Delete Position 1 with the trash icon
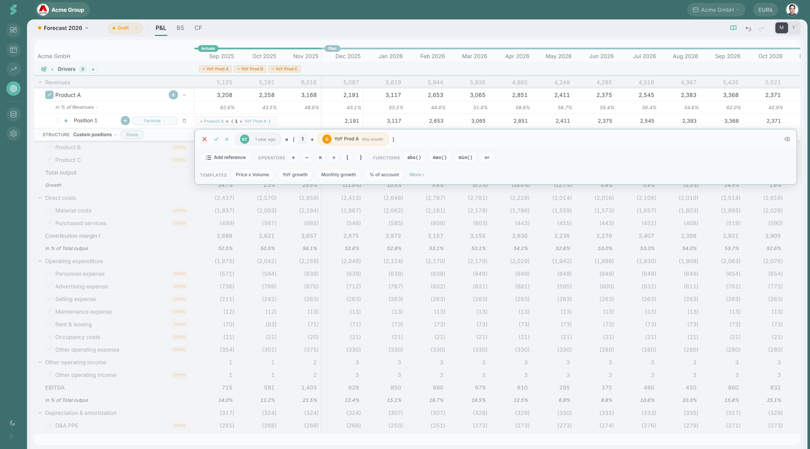810x449 pixels. click(x=184, y=121)
